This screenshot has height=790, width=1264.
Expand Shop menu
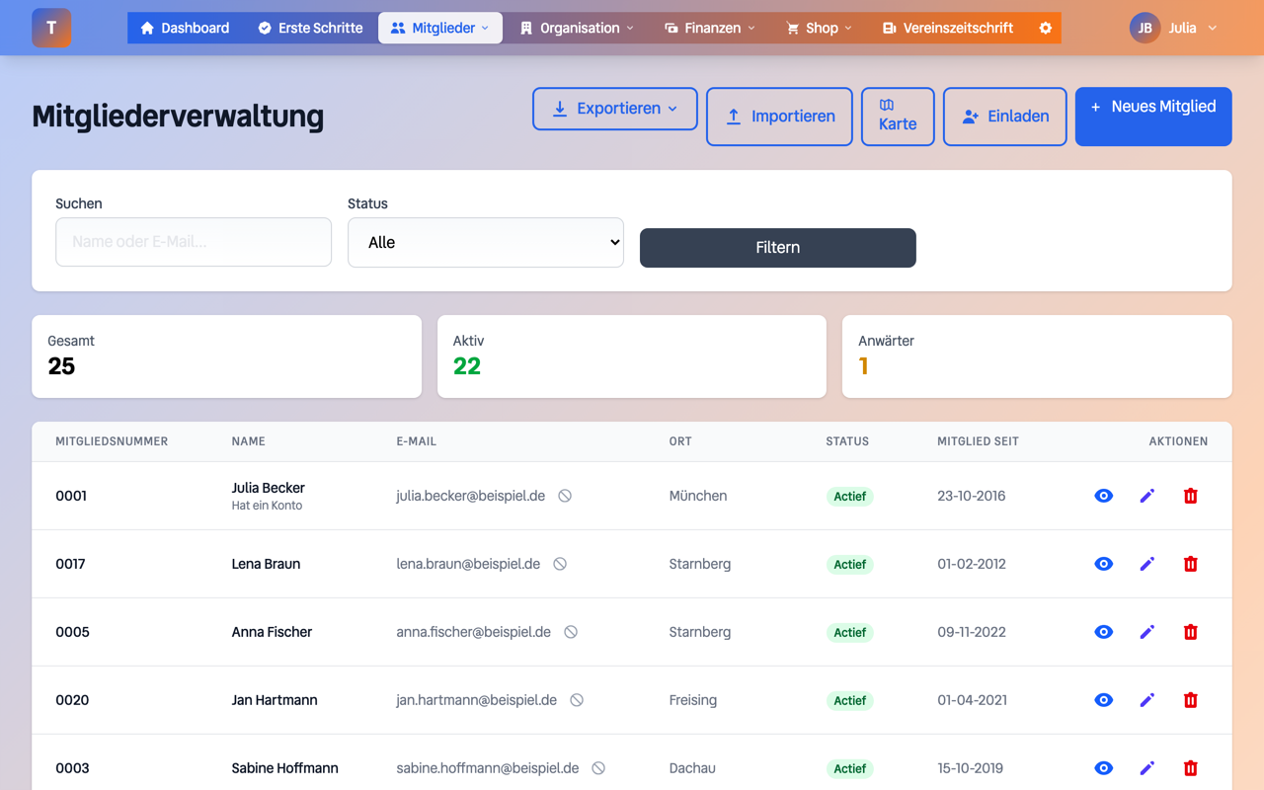point(819,28)
